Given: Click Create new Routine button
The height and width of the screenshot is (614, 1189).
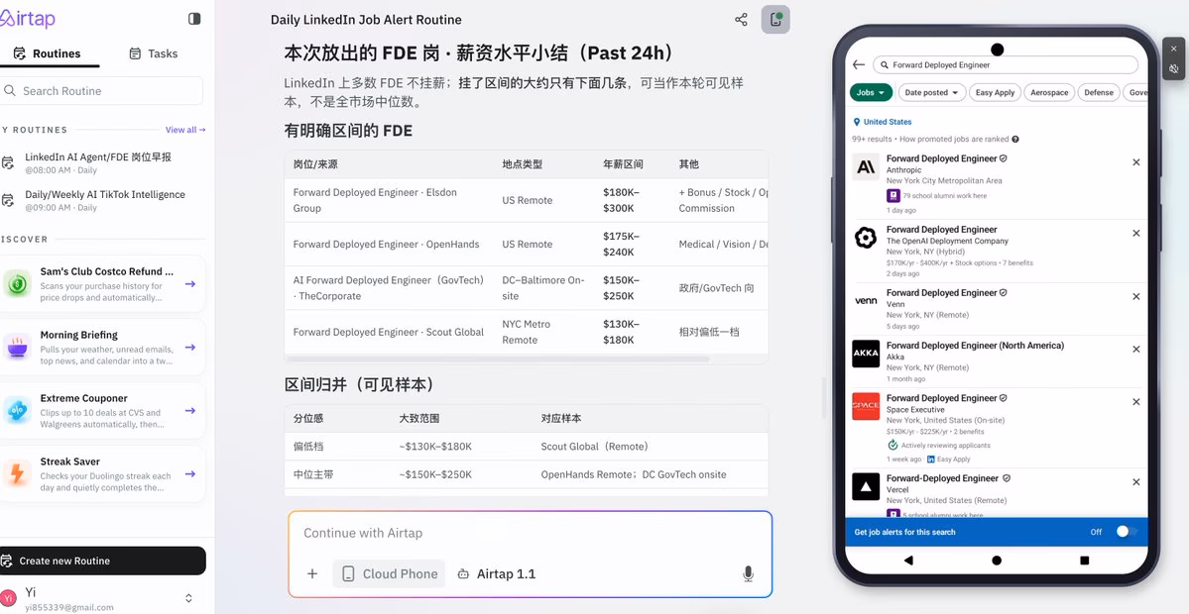Looking at the screenshot, I should point(102,561).
